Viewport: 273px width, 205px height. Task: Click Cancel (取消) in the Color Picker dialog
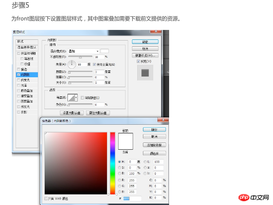154,136
